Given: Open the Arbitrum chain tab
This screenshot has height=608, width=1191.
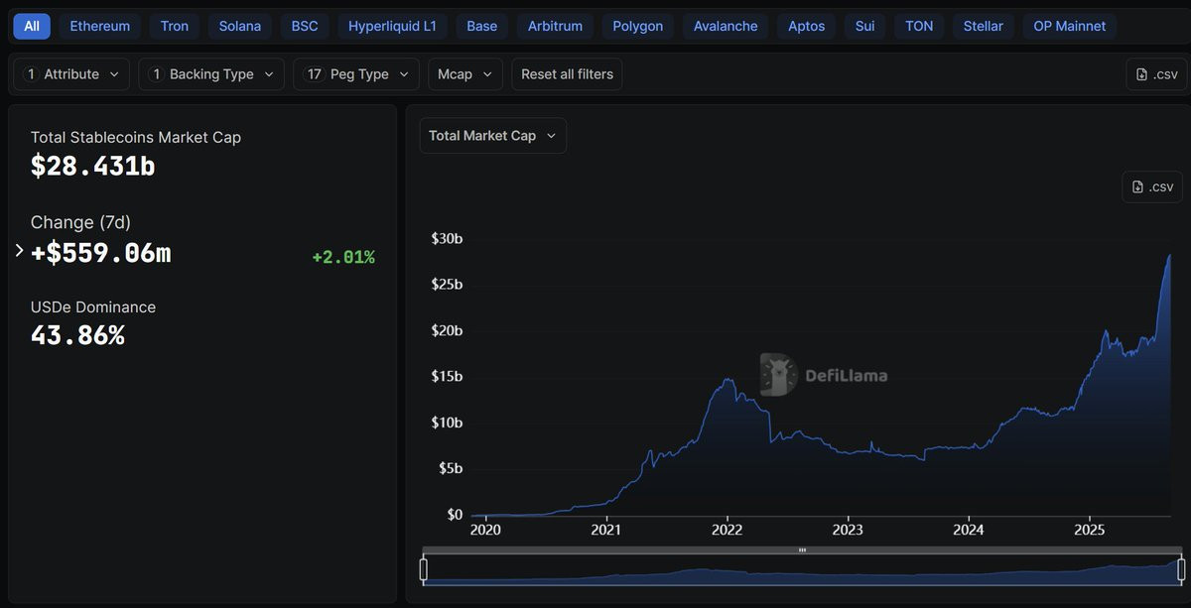Looking at the screenshot, I should 555,26.
